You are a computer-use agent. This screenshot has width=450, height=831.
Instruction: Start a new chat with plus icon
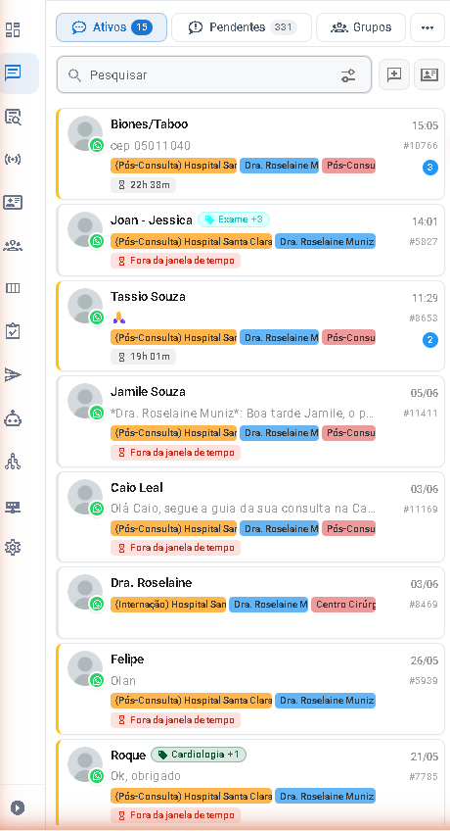(x=394, y=74)
